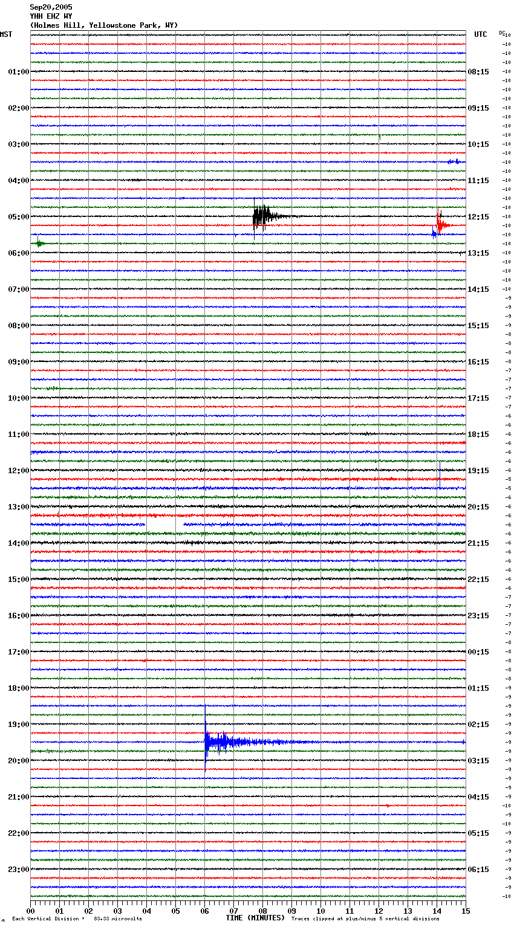
Task: Click minute tick label "09" on bottom axis
Action: click(291, 911)
